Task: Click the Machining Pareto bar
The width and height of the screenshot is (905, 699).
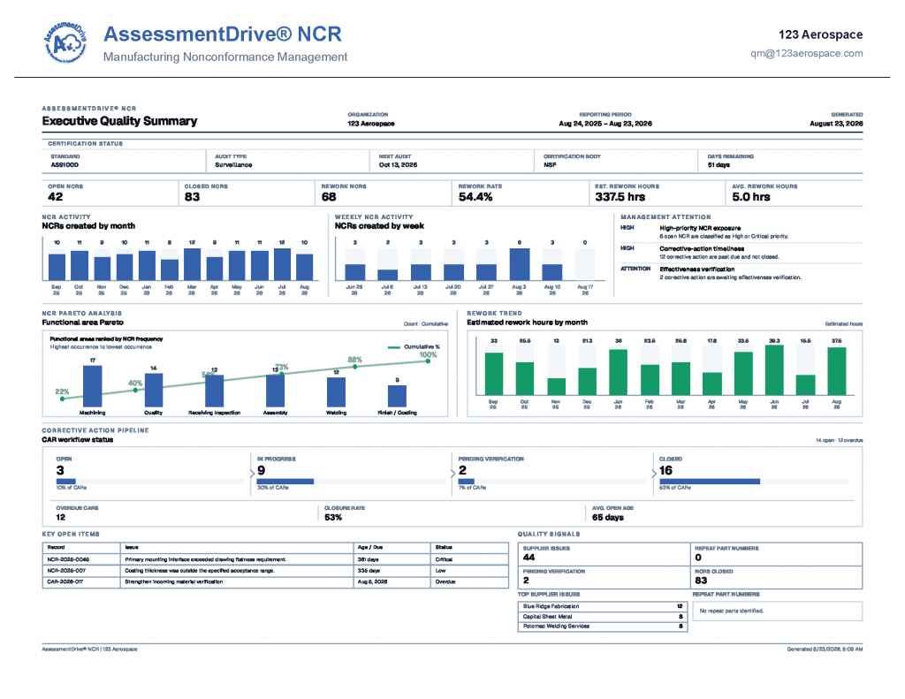Action: [92, 386]
